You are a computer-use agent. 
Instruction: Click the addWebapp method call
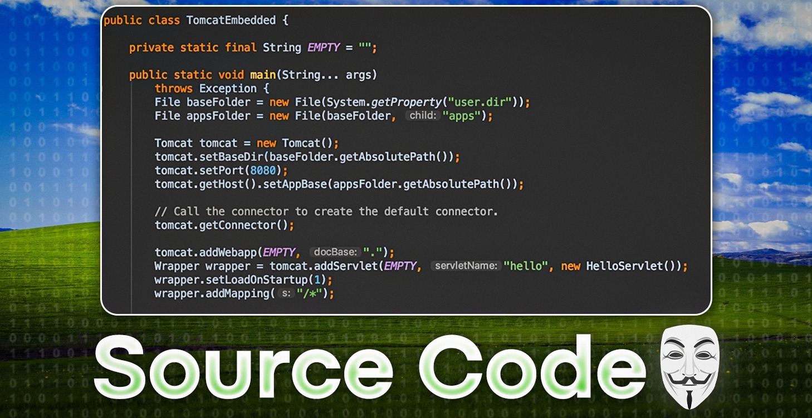click(x=228, y=252)
